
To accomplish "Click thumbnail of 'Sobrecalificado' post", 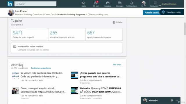I will (x=15, y=90).
